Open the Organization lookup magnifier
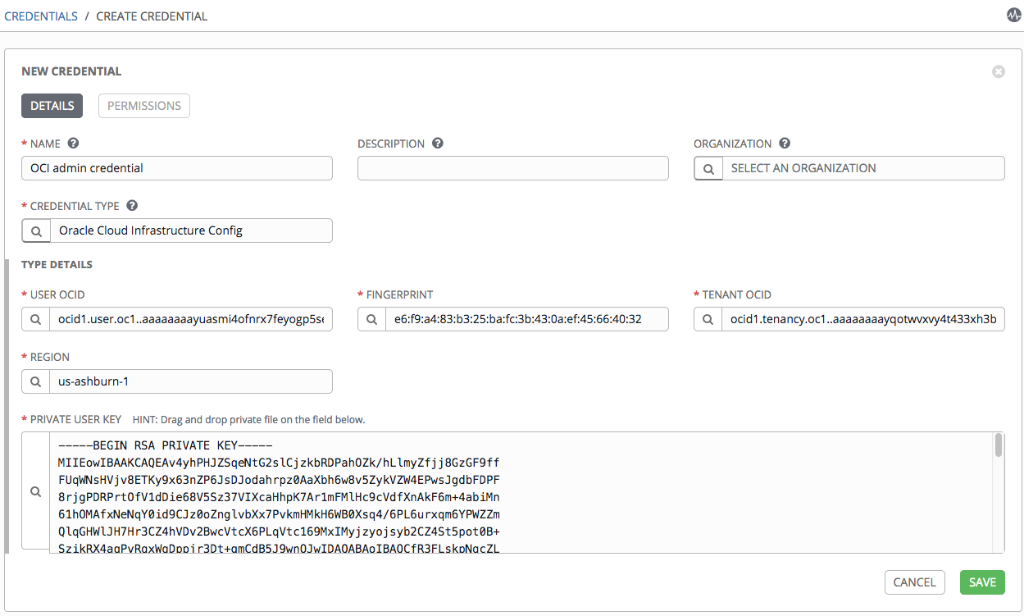Image resolution: width=1024 pixels, height=616 pixels. [708, 167]
